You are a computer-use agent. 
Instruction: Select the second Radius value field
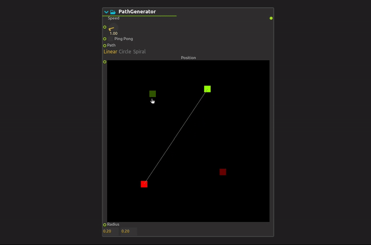tap(129, 231)
